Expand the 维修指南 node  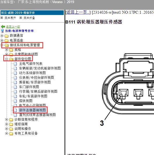point(6,124)
